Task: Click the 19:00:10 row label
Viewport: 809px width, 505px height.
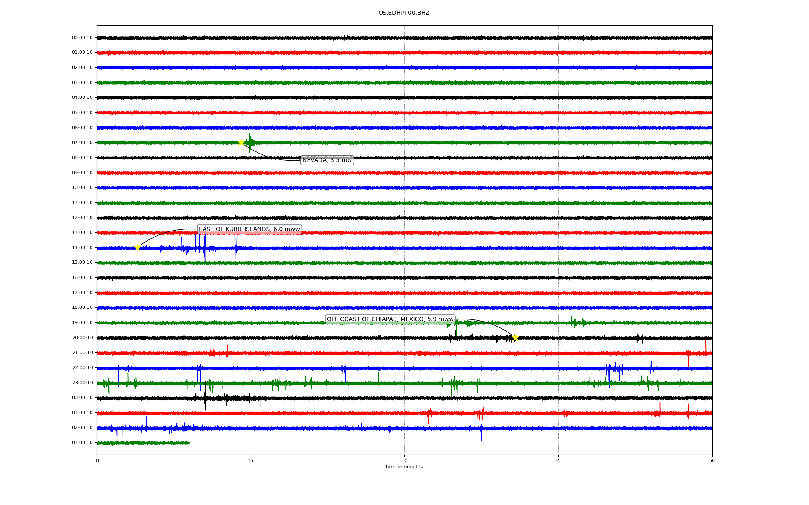Action: point(82,323)
